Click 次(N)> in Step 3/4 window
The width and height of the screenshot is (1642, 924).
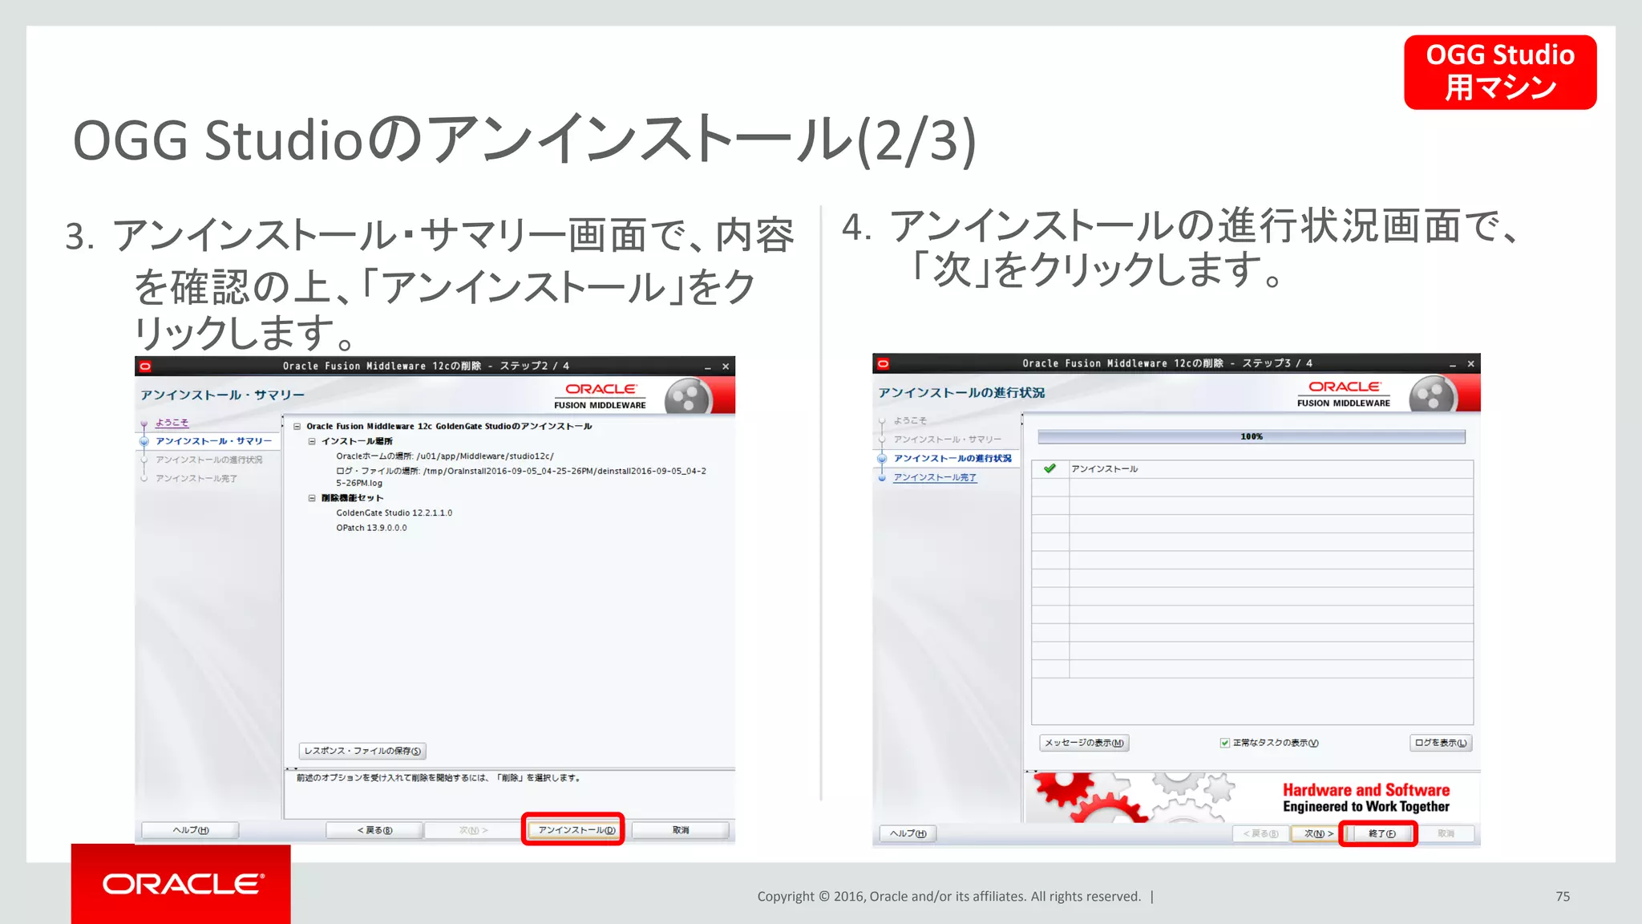(1315, 833)
